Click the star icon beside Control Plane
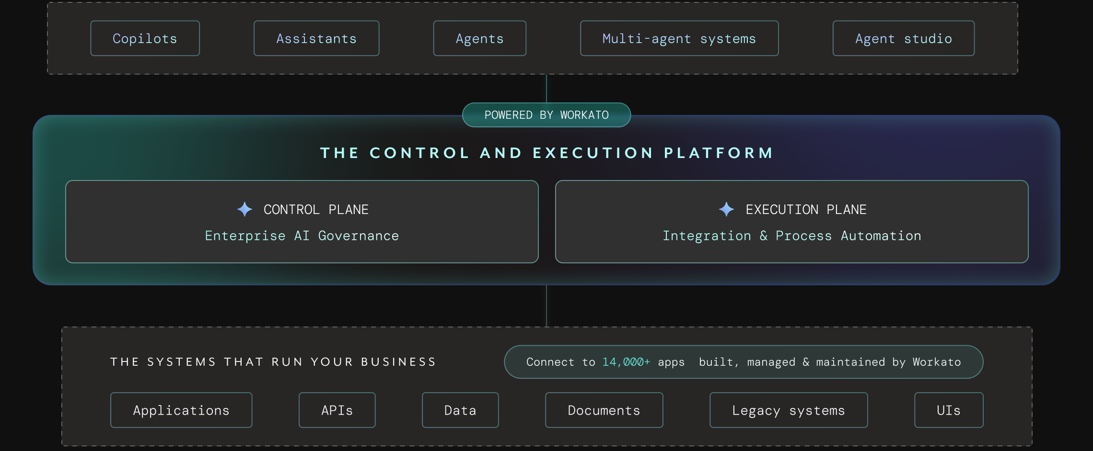This screenshot has width=1093, height=451. pyautogui.click(x=244, y=209)
